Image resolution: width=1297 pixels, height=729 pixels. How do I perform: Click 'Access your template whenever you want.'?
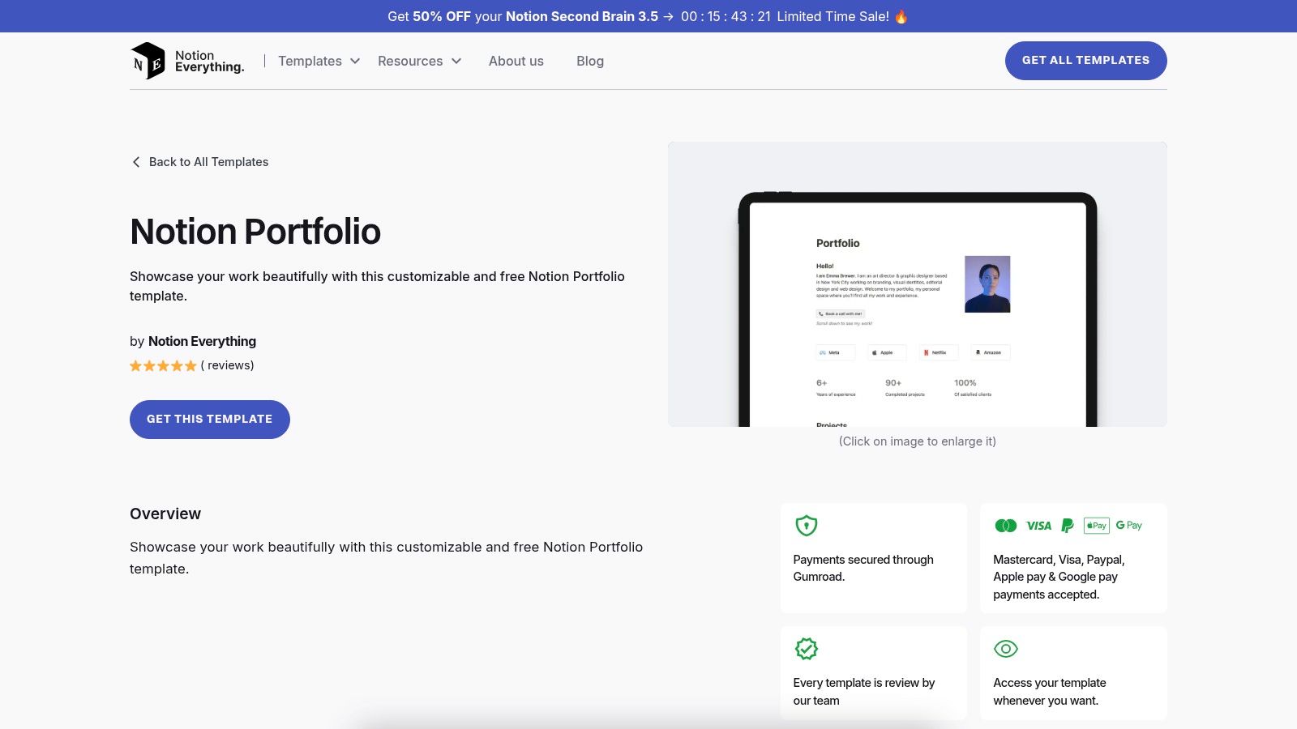(x=1050, y=692)
